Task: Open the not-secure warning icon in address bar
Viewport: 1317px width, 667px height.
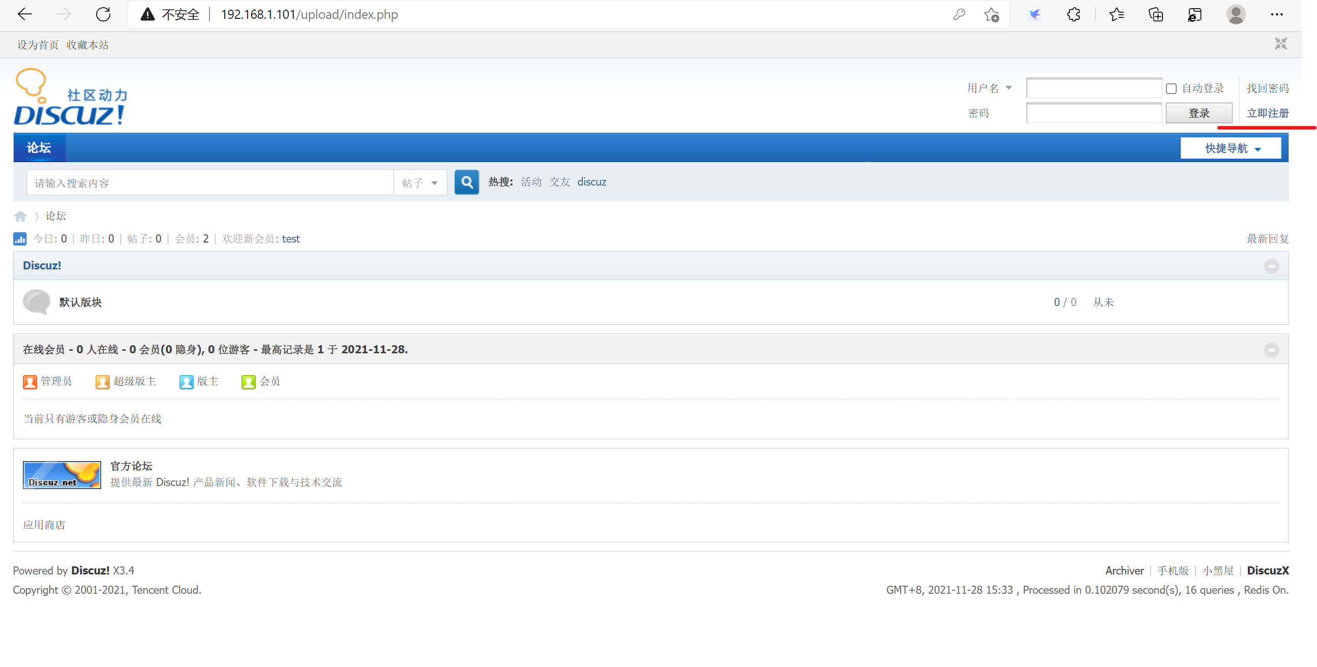Action: 147,14
